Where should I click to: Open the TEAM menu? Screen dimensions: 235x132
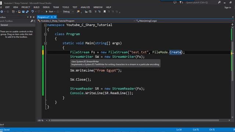[x=56, y=7]
